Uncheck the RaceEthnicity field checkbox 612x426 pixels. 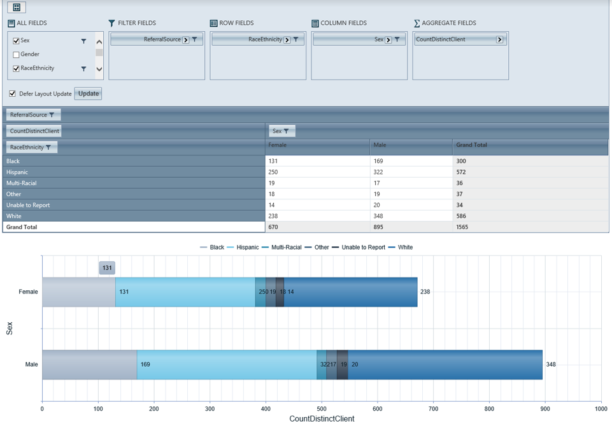pos(16,69)
